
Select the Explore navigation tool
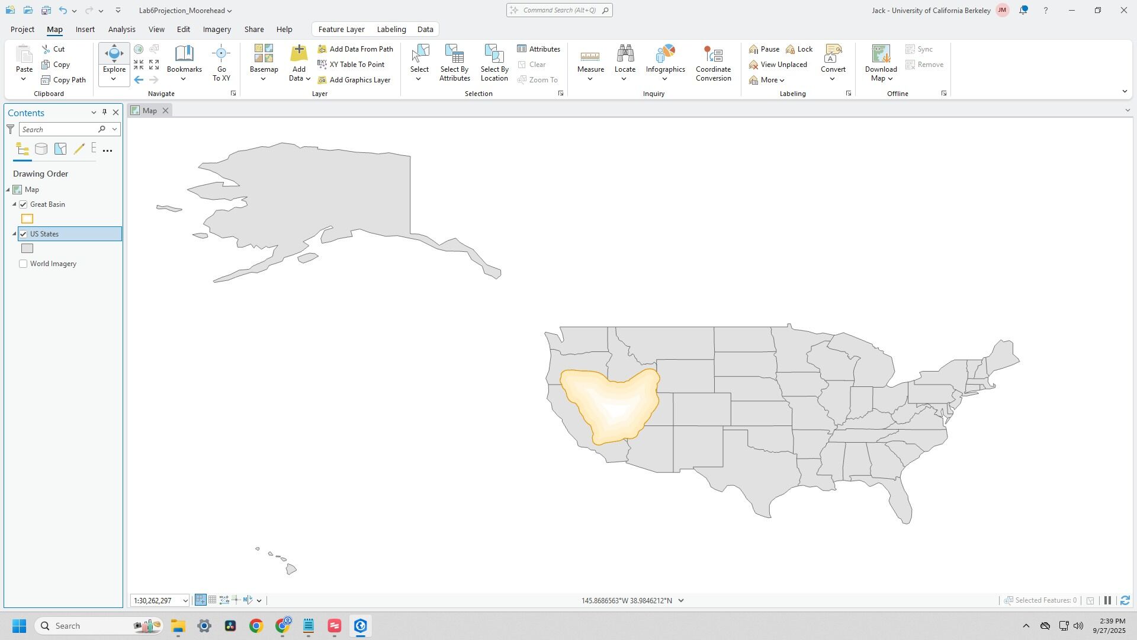click(114, 54)
